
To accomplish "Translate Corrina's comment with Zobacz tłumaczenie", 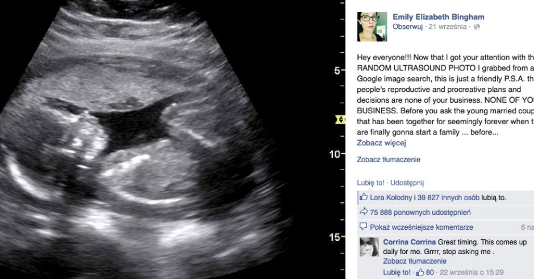I will pos(415,261).
